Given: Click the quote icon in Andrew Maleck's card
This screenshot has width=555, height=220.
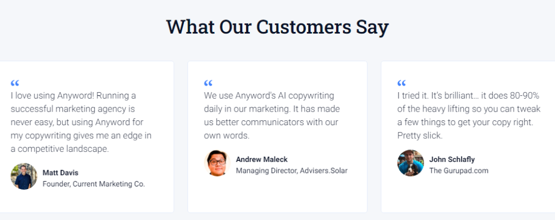Looking at the screenshot, I should click(208, 83).
